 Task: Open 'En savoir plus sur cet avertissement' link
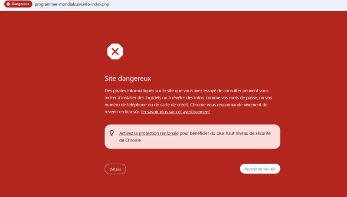point(176,112)
